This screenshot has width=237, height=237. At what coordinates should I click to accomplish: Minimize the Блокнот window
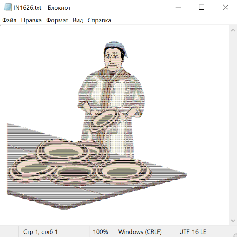pyautogui.click(x=178, y=8)
